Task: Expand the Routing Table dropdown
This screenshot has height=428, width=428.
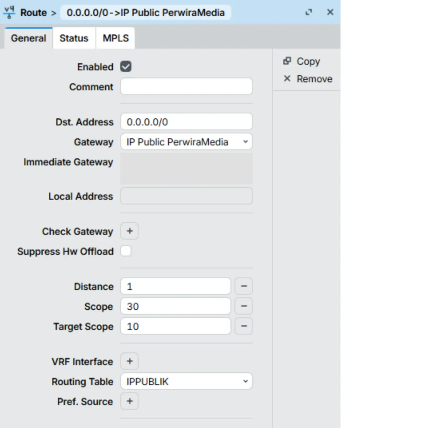Action: [x=186, y=382]
